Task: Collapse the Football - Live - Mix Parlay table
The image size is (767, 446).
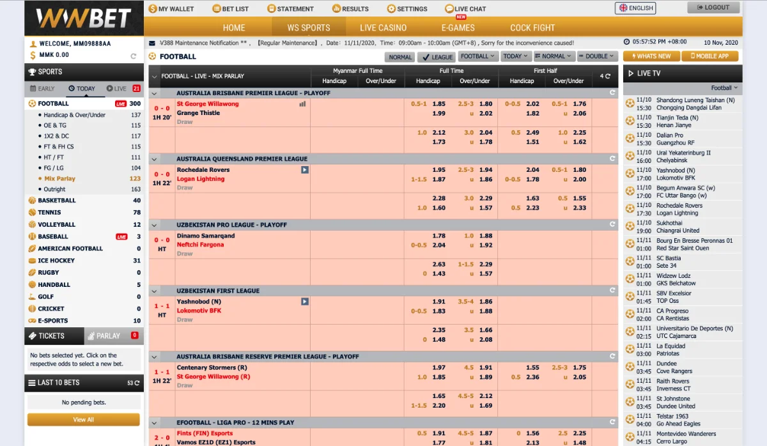Action: click(x=153, y=77)
